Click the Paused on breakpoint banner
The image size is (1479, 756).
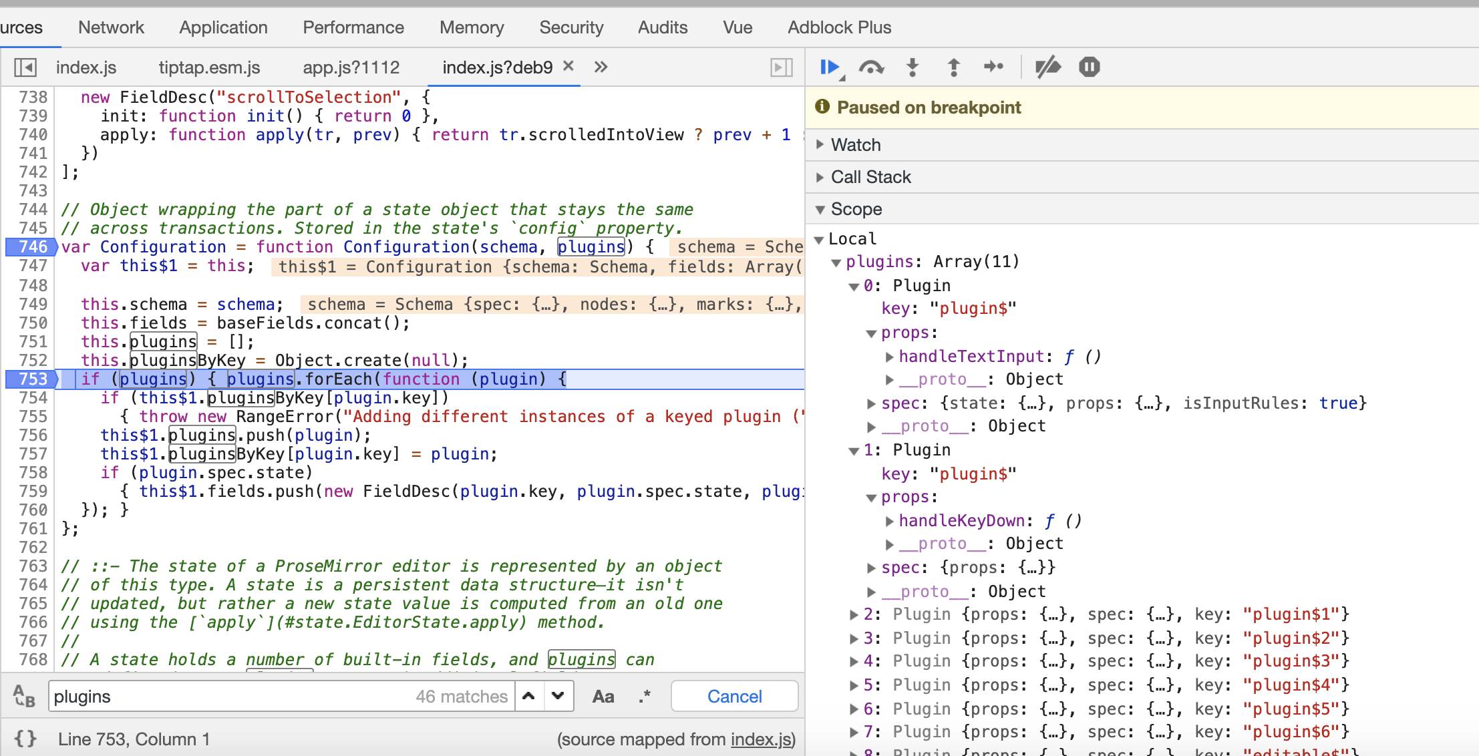point(1141,108)
